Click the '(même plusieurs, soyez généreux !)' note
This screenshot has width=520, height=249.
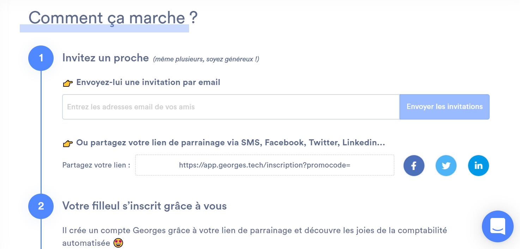tap(206, 59)
